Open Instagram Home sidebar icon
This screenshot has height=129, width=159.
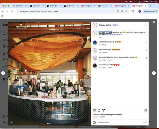coord(4,34)
